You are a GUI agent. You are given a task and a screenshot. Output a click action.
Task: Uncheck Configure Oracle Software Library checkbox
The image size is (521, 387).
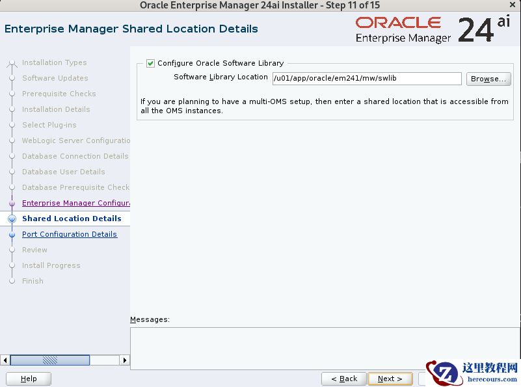pos(150,63)
